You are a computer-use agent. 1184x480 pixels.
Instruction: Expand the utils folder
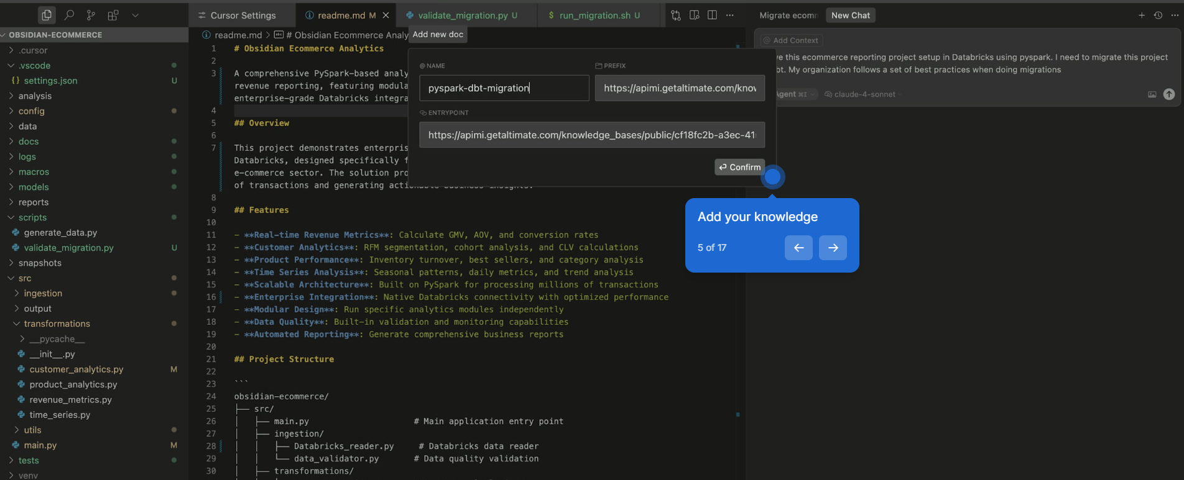pyautogui.click(x=93, y=430)
